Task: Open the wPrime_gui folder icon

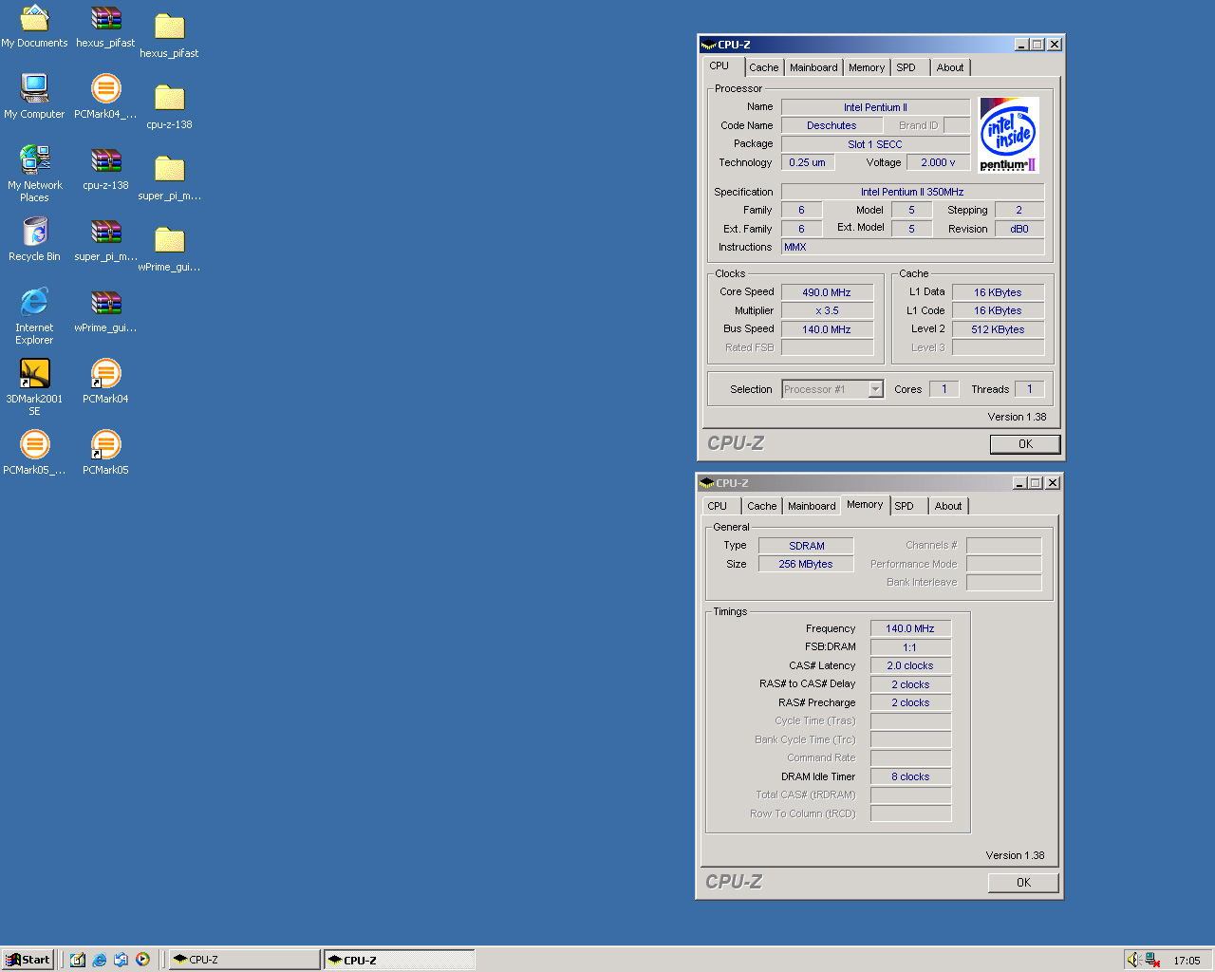Action: click(169, 250)
